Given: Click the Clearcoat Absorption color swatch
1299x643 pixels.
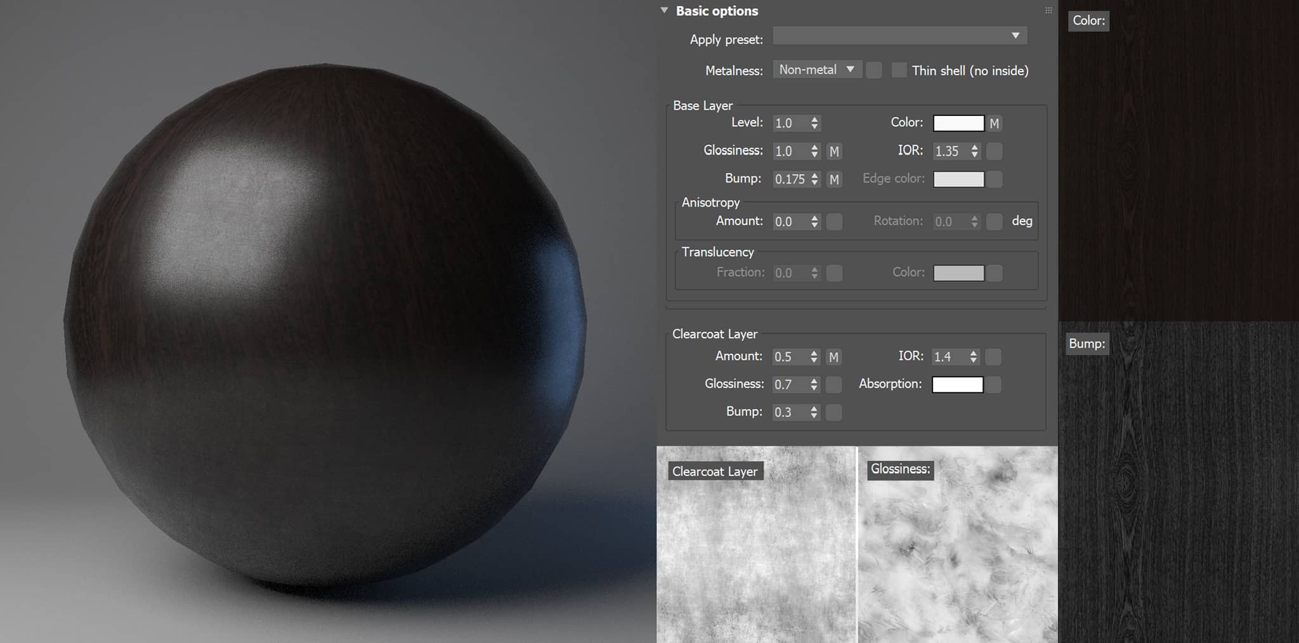Looking at the screenshot, I should [957, 384].
